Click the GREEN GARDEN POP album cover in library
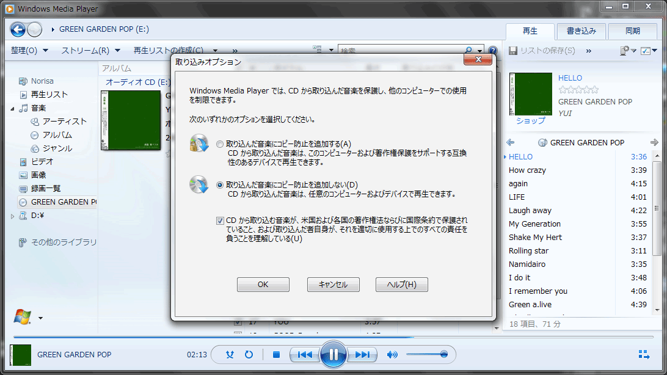 pos(131,120)
